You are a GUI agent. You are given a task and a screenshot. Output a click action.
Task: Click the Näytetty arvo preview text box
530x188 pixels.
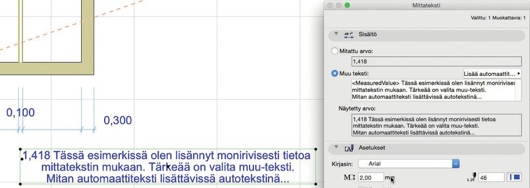tap(437, 126)
